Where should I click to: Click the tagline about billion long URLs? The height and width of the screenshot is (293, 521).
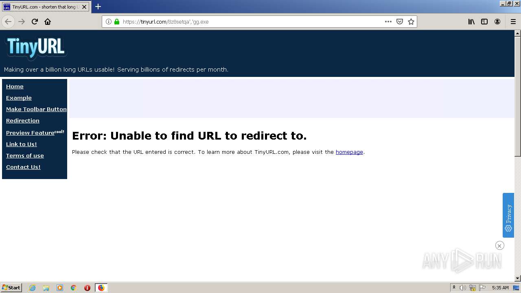pyautogui.click(x=116, y=70)
